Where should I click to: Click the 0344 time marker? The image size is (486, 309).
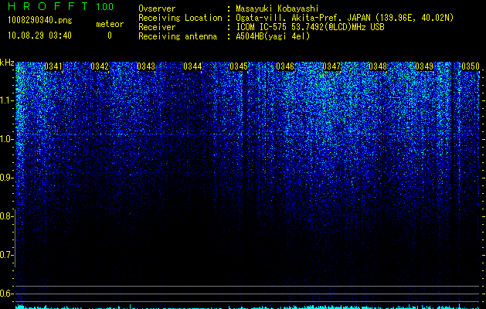tap(192, 66)
